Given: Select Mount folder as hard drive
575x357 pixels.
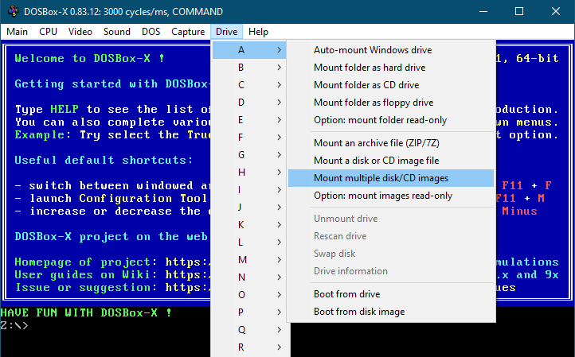Looking at the screenshot, I should pyautogui.click(x=391, y=68).
